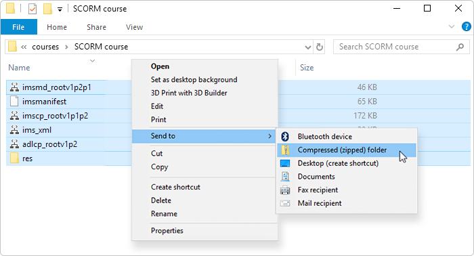Image resolution: width=474 pixels, height=256 pixels.
Task: Click the zipped folder icon in submenu
Action: [x=285, y=150]
